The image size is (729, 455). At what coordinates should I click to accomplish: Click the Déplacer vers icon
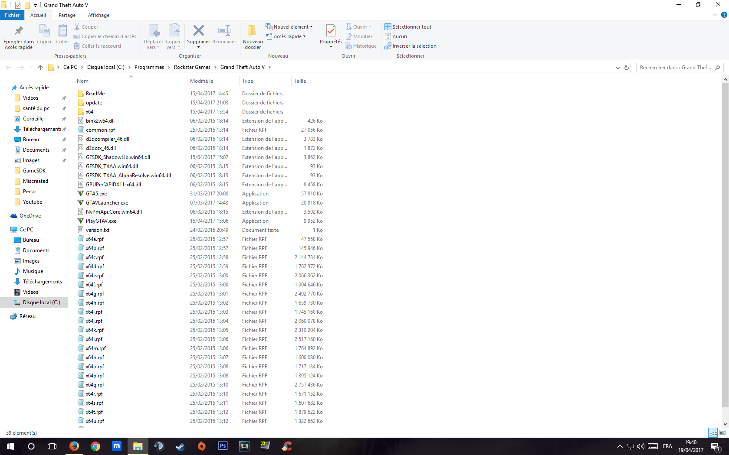pos(154,30)
